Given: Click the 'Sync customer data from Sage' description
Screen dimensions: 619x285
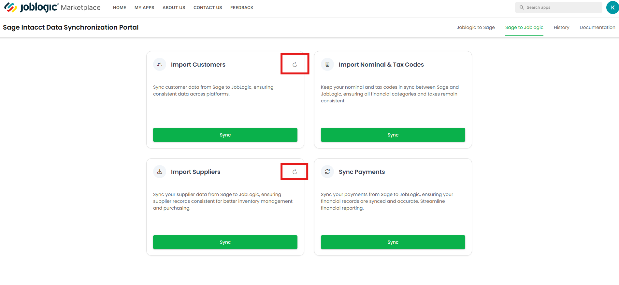Looking at the screenshot, I should pyautogui.click(x=213, y=90).
